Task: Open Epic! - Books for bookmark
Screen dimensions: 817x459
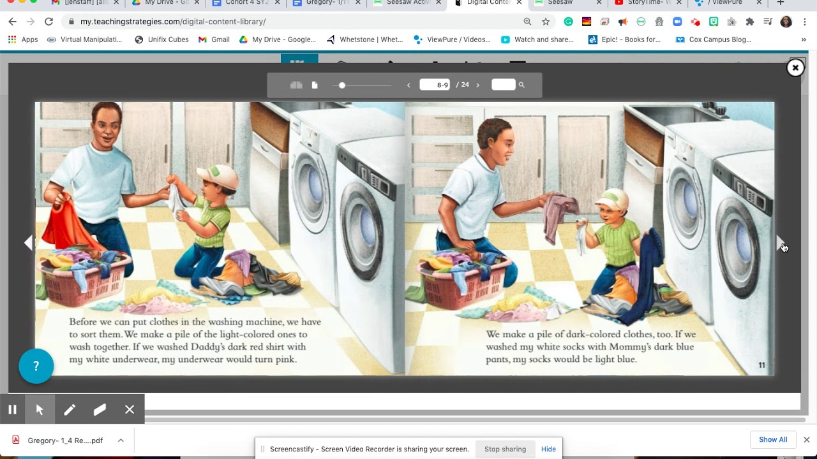Action: coord(625,40)
